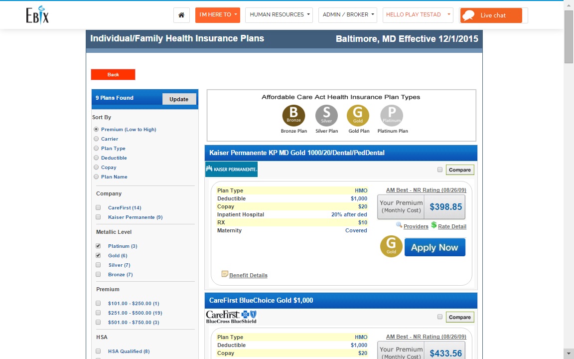Sort plans by Carrier

[96, 139]
